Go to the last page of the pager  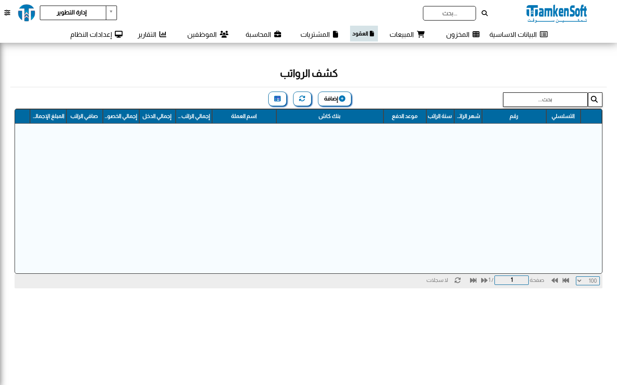(x=473, y=280)
